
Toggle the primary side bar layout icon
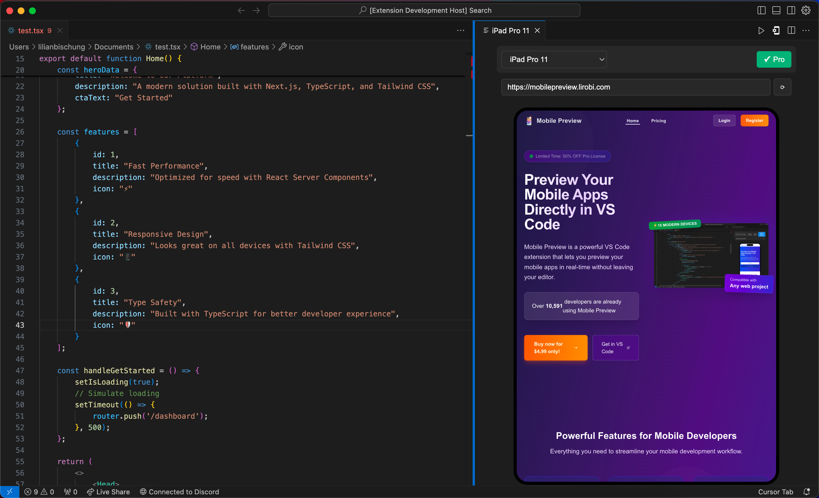click(761, 10)
